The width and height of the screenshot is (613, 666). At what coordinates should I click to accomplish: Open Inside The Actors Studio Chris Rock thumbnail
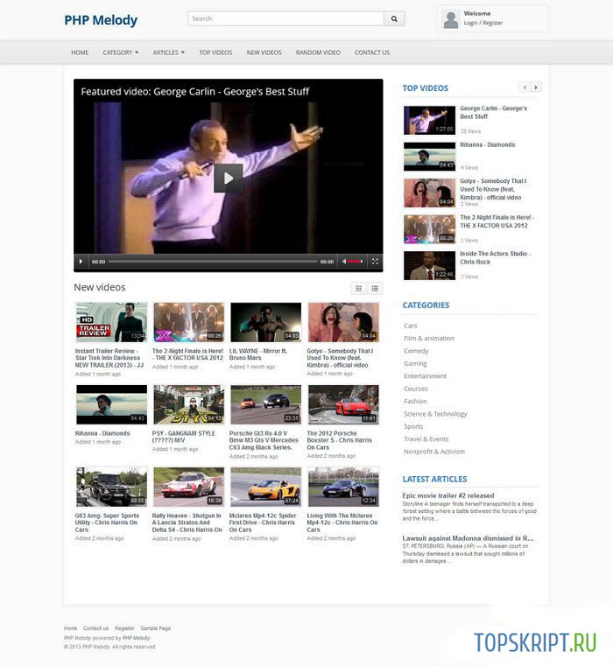429,265
